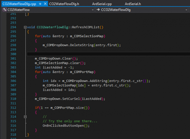Click the iLastAdded = -1 declaration
The height and width of the screenshot is (139, 190).
tap(54, 68)
